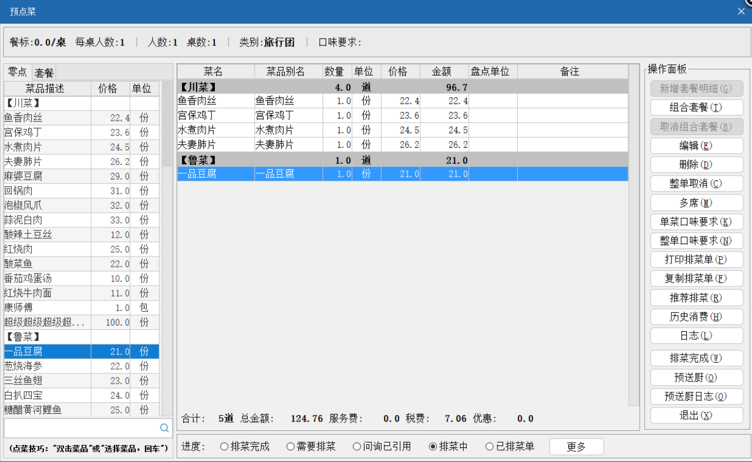This screenshot has width=752, height=462.
Task: Select the 需要排菜 radio option
Action: pos(311,447)
